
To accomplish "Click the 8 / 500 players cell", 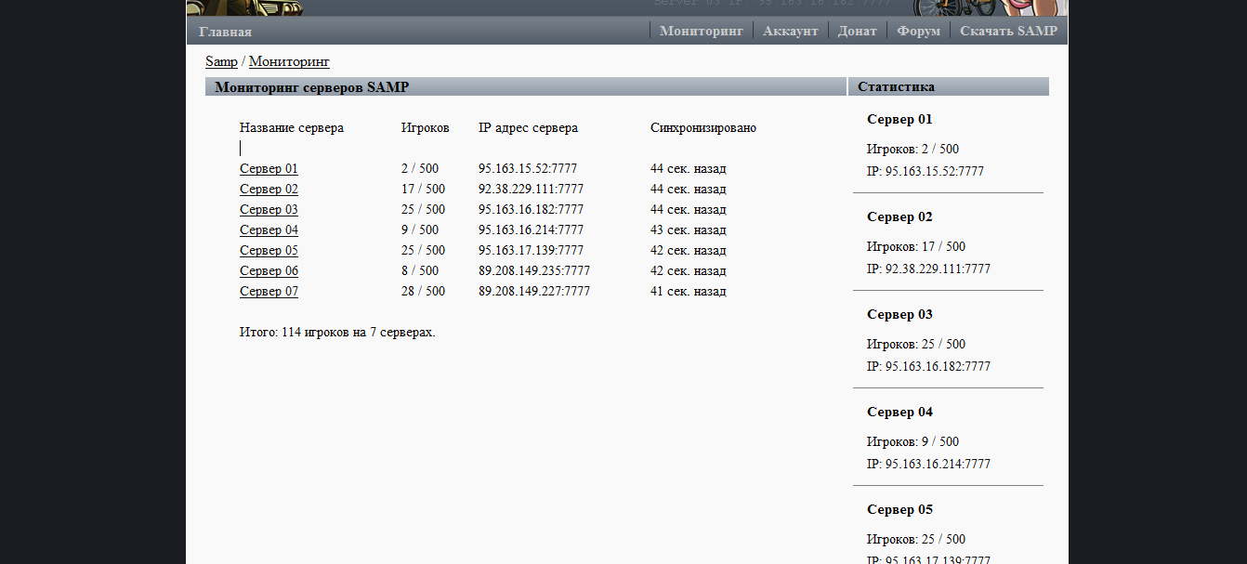I will pyautogui.click(x=420, y=271).
